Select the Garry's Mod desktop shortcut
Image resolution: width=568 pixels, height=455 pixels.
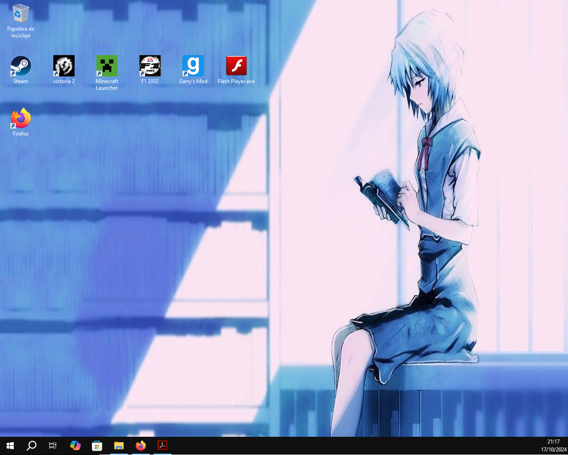(x=193, y=70)
